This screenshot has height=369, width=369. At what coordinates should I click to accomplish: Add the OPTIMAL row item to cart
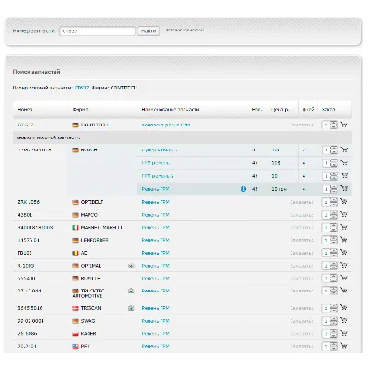point(344,266)
